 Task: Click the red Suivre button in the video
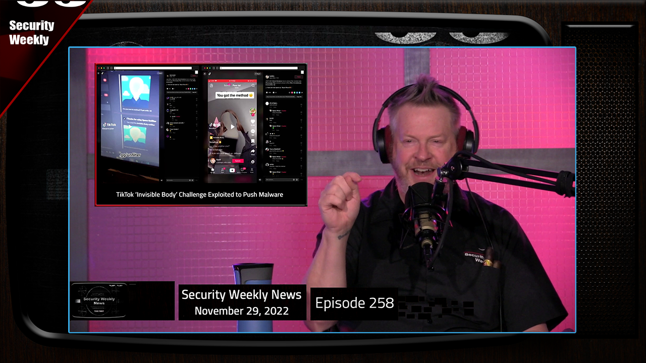point(238,161)
